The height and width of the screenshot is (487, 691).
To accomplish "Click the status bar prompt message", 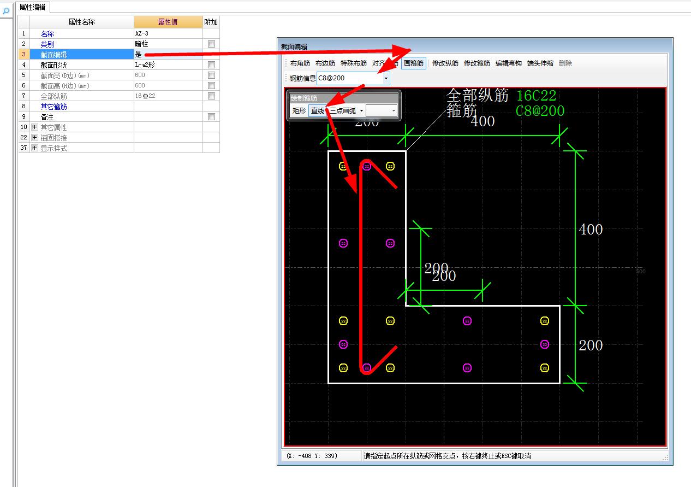I will [x=448, y=456].
